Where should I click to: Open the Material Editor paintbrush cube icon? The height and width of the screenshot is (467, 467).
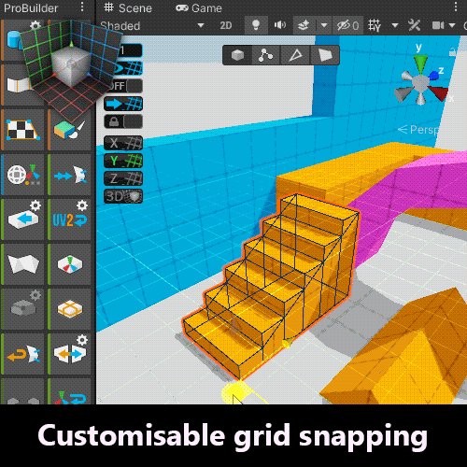tap(69, 130)
